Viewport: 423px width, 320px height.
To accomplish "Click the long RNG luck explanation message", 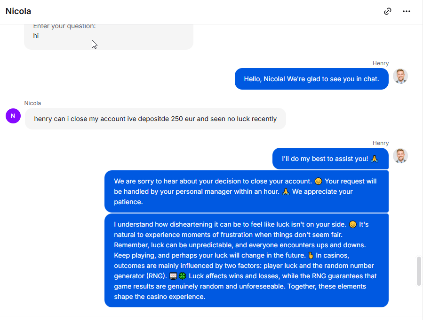I will [x=247, y=260].
